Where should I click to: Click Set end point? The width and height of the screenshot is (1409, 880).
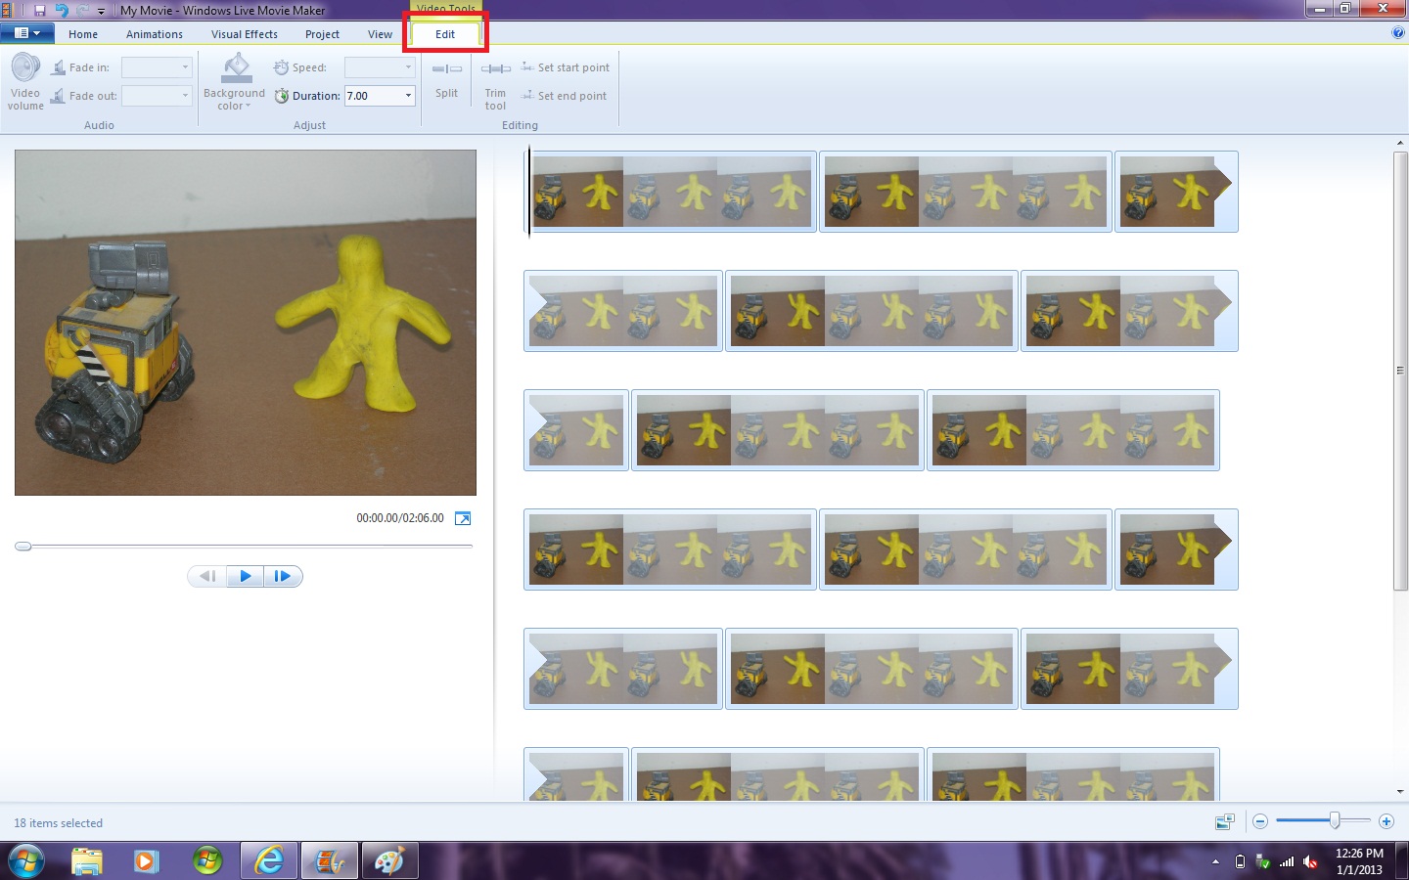(x=565, y=96)
